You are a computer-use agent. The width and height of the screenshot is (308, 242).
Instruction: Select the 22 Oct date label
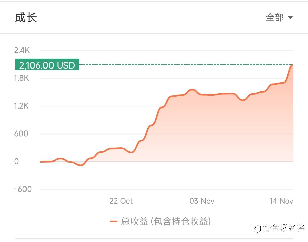tap(121, 201)
